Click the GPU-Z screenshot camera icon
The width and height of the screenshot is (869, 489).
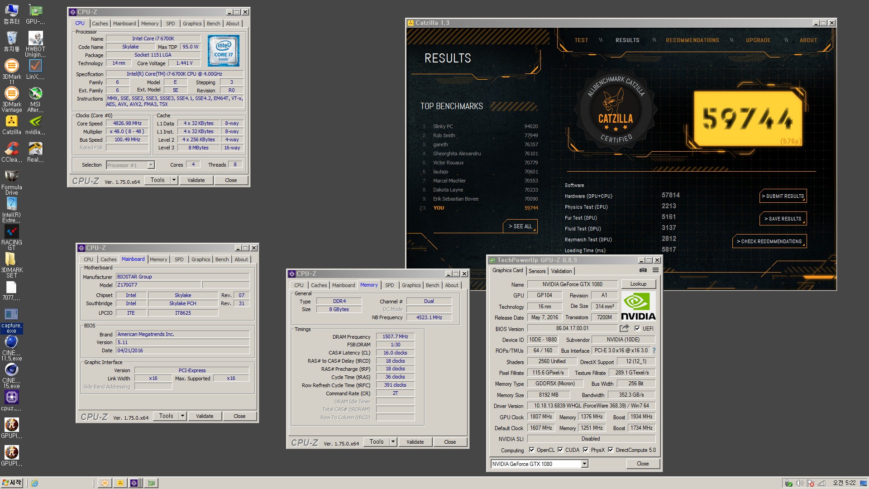point(643,270)
